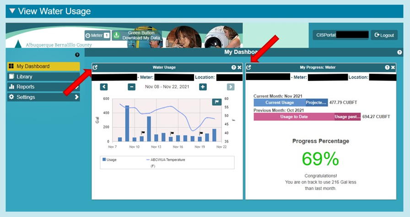Image resolution: width=410 pixels, height=217 pixels.
Task: Open help for the Water Usage widget
Action: [x=234, y=67]
